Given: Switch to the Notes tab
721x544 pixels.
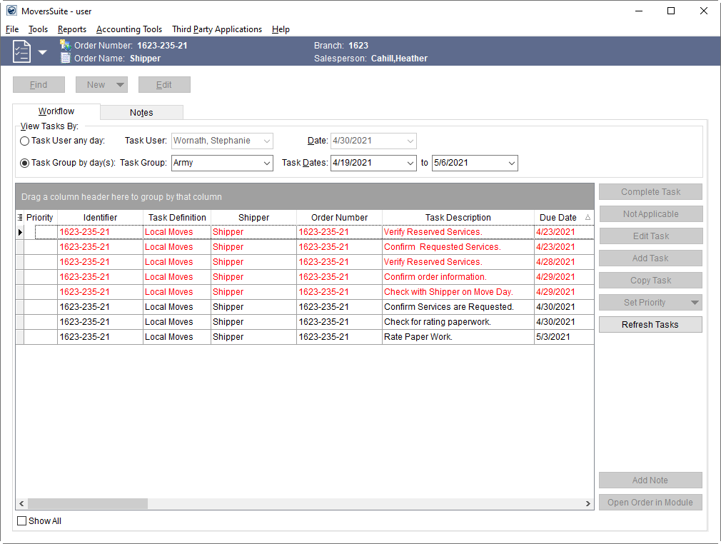Looking at the screenshot, I should [141, 113].
